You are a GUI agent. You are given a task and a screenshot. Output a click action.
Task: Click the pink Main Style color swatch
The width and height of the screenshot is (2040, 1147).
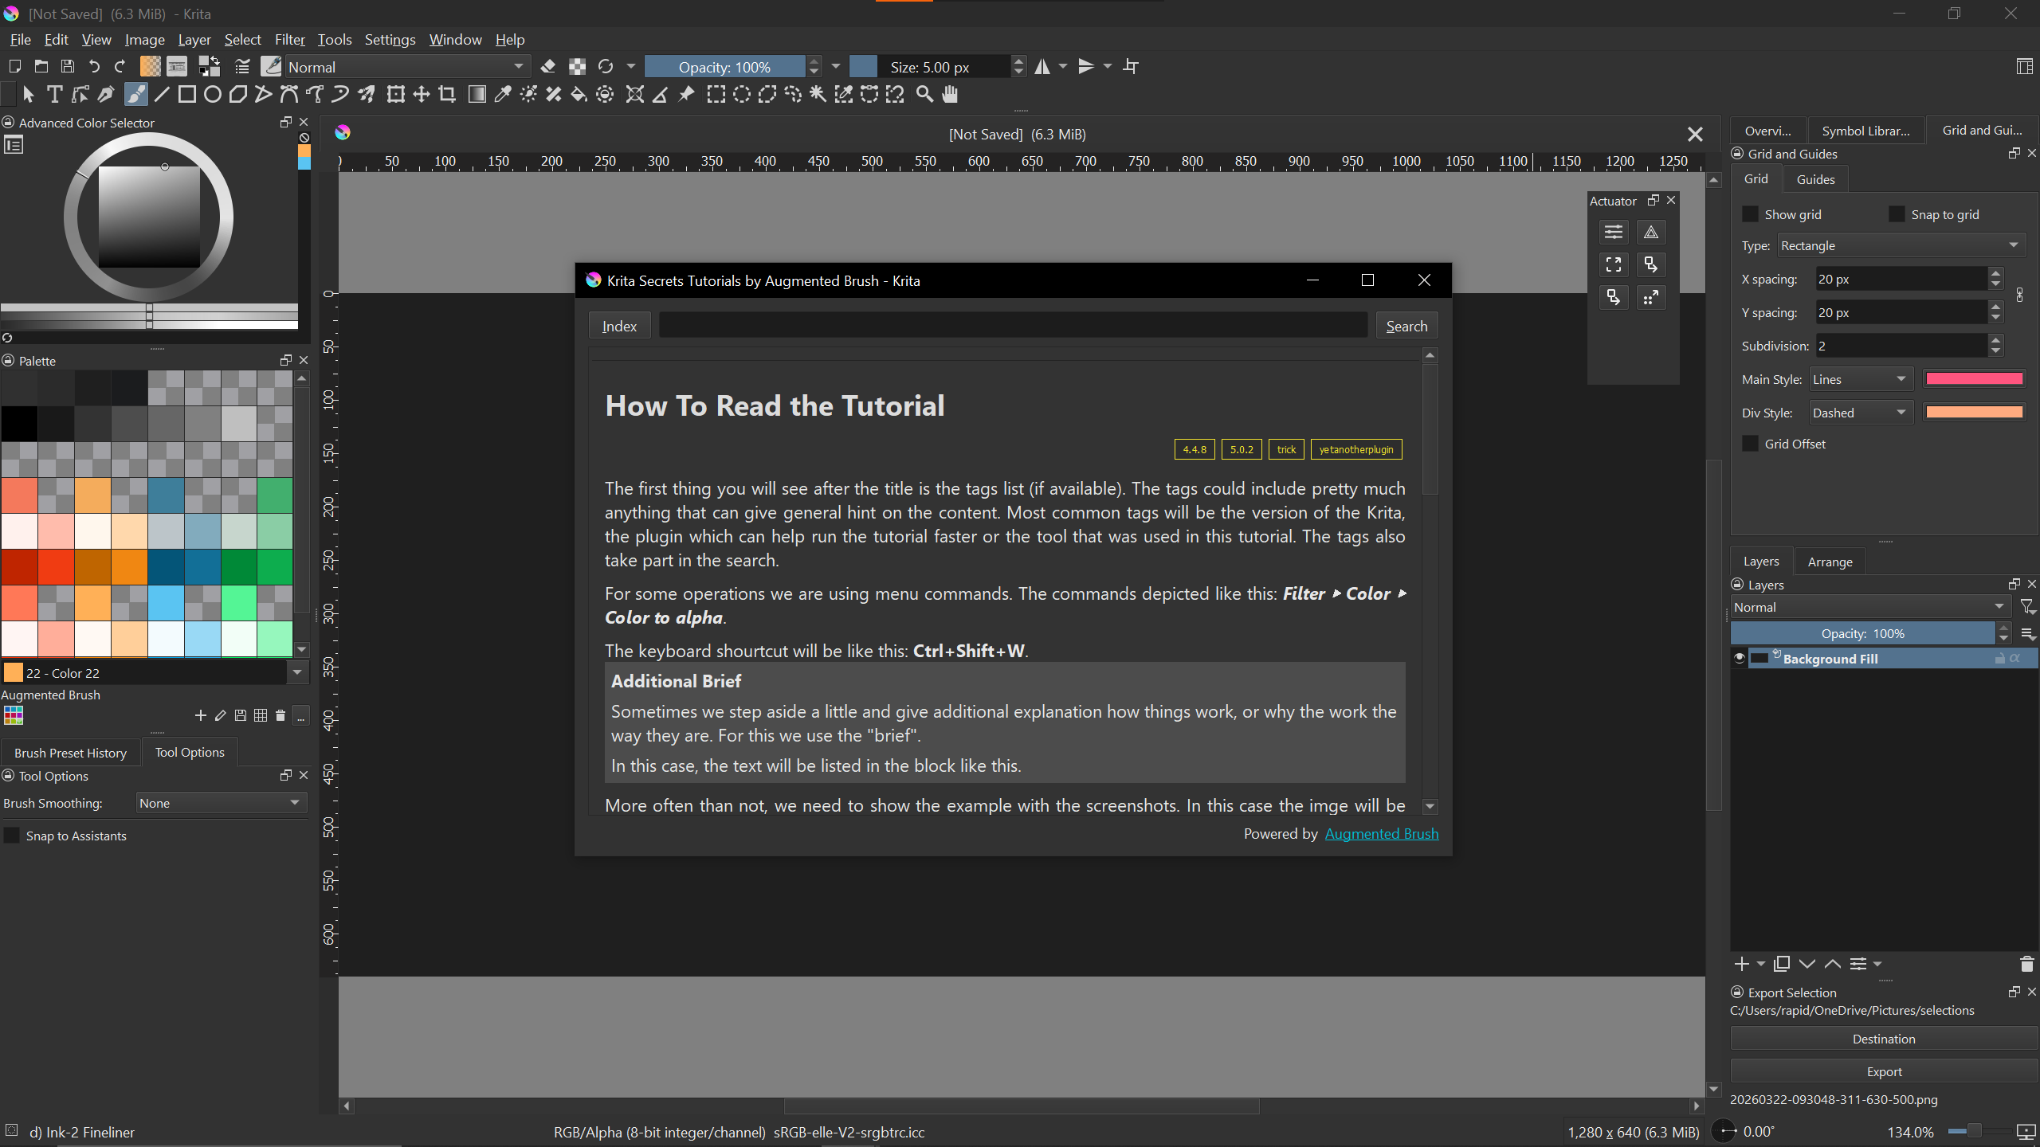tap(1974, 379)
